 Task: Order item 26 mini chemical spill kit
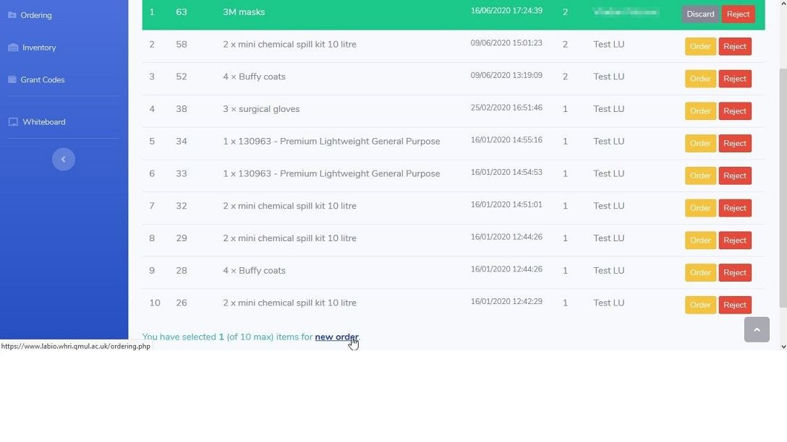(x=700, y=305)
